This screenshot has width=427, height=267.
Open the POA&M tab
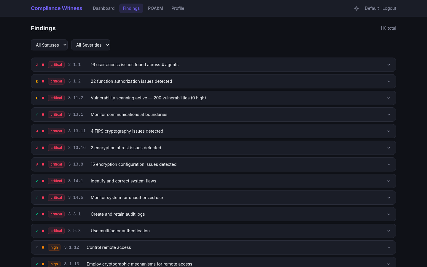click(x=155, y=8)
